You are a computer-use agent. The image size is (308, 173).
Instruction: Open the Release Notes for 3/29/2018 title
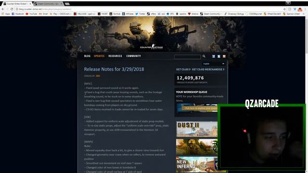(x=114, y=69)
